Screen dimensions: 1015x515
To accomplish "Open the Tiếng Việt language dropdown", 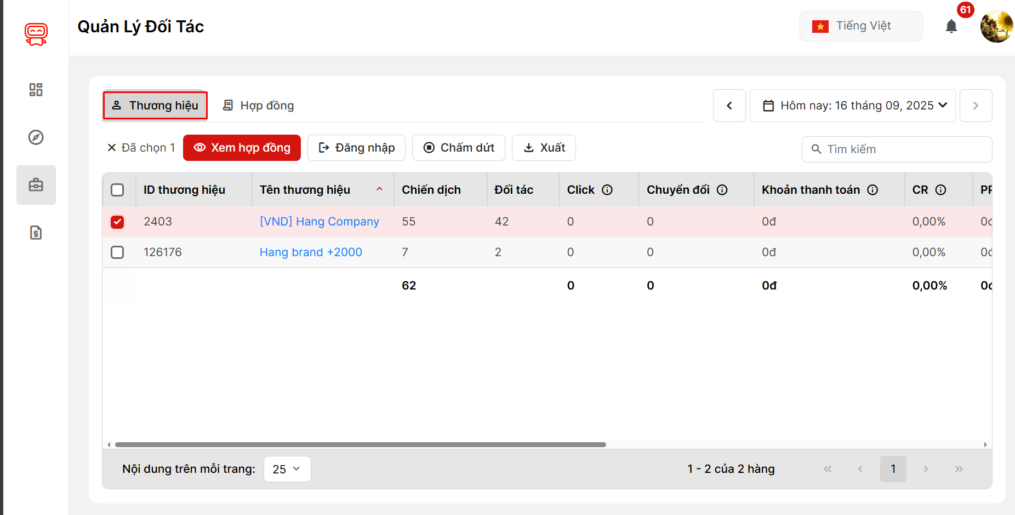I will (x=860, y=26).
